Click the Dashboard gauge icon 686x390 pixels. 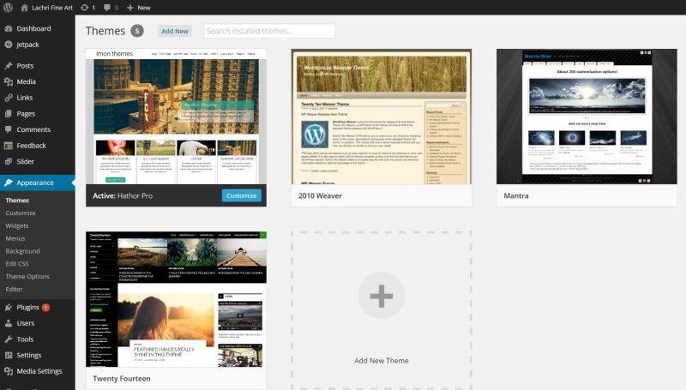(x=9, y=28)
